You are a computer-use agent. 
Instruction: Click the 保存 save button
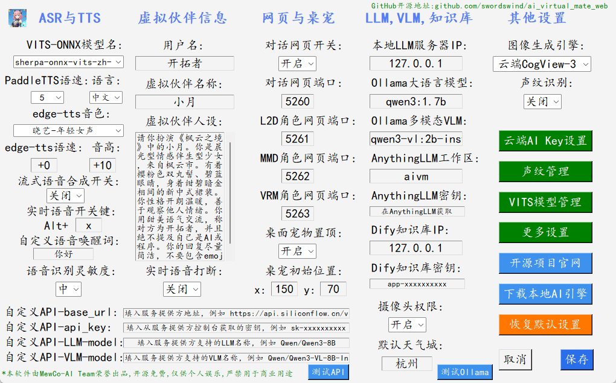[576, 359]
